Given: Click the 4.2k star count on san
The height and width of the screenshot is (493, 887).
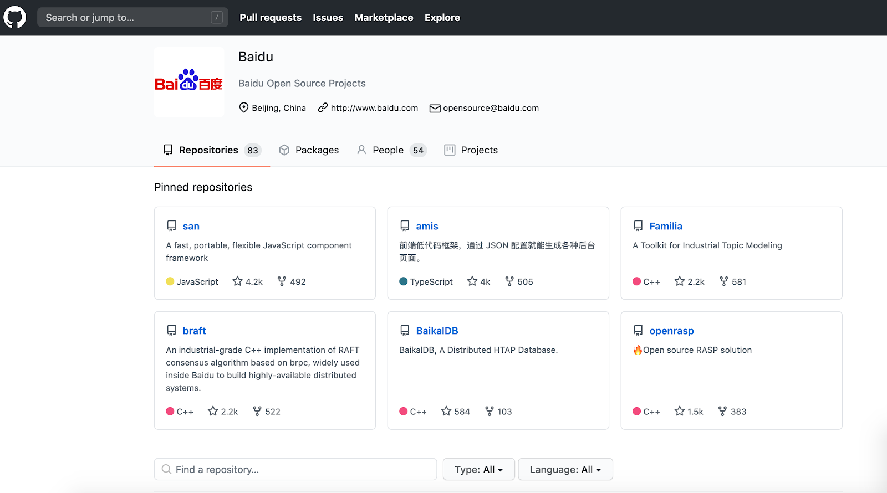Looking at the screenshot, I should click(x=254, y=281).
